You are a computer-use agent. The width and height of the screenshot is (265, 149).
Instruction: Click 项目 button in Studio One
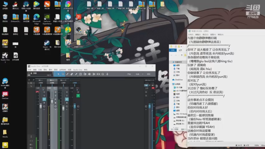click(148, 74)
